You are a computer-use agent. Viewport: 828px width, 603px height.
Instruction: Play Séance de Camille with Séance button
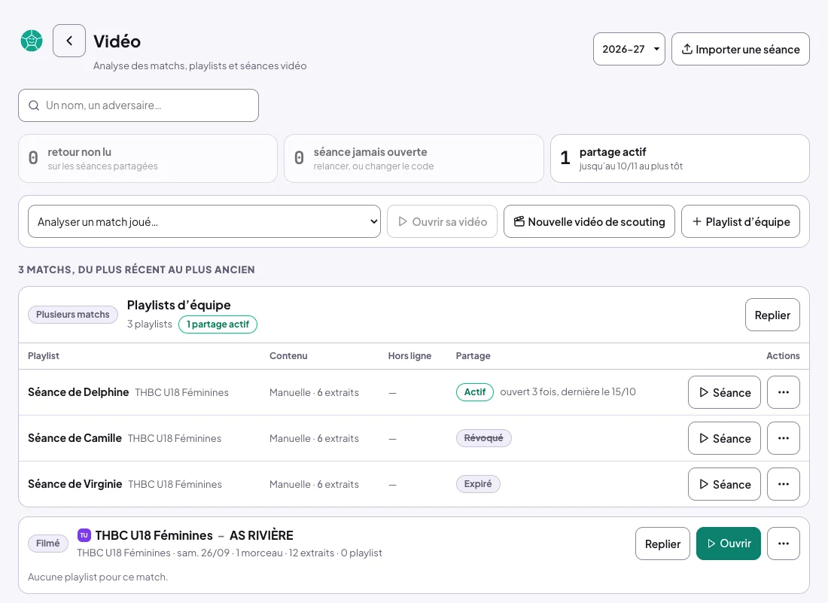(x=724, y=438)
